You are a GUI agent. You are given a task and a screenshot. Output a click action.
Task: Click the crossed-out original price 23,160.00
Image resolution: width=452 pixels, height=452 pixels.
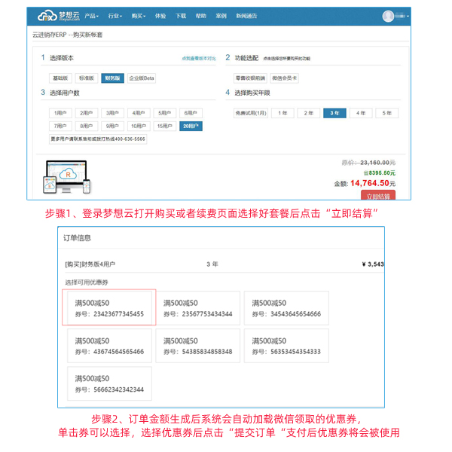pyautogui.click(x=374, y=163)
